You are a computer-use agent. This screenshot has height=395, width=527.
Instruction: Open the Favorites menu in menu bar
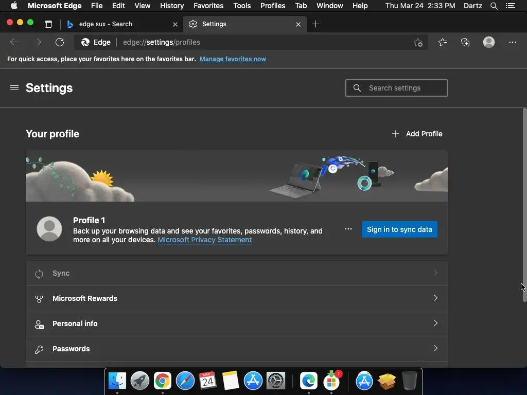tap(208, 6)
